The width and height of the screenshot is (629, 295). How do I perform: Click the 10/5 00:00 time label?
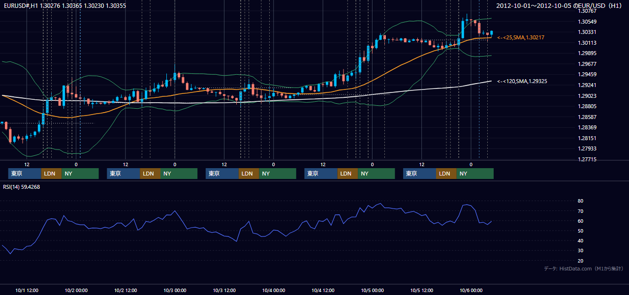pos(372,290)
